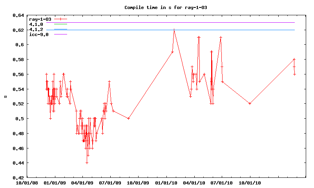Click the 0.61 data point near 07/01/10
Viewport: 314px width, 188px height.
(x=221, y=37)
